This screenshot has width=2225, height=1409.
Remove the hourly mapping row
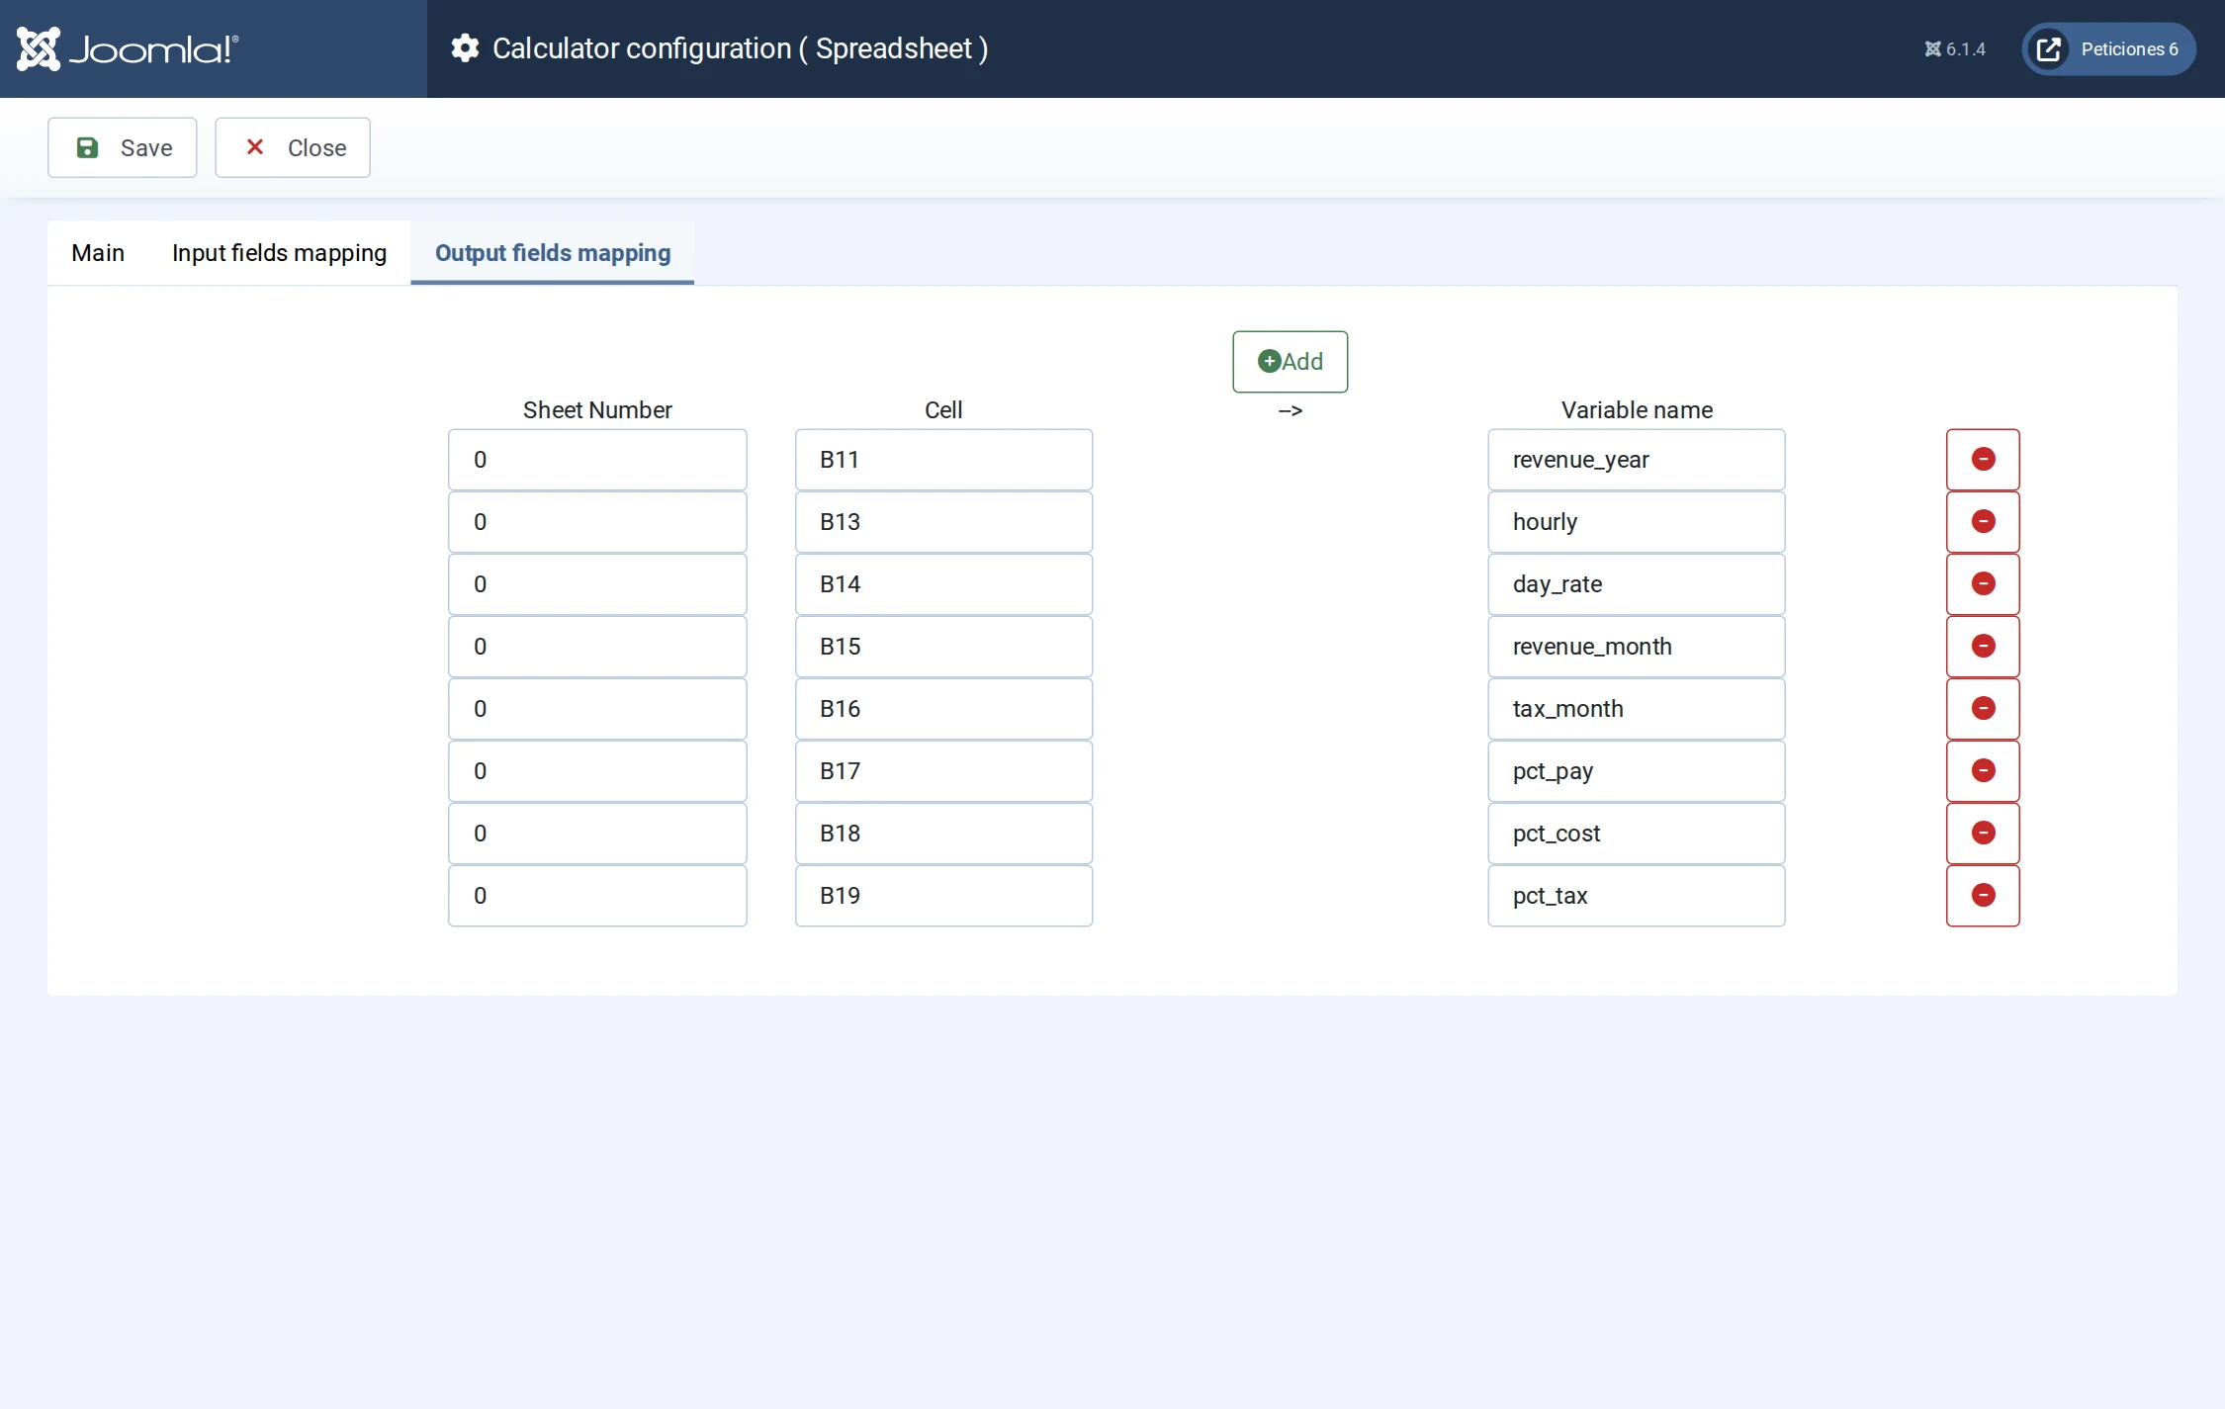[x=1983, y=522]
